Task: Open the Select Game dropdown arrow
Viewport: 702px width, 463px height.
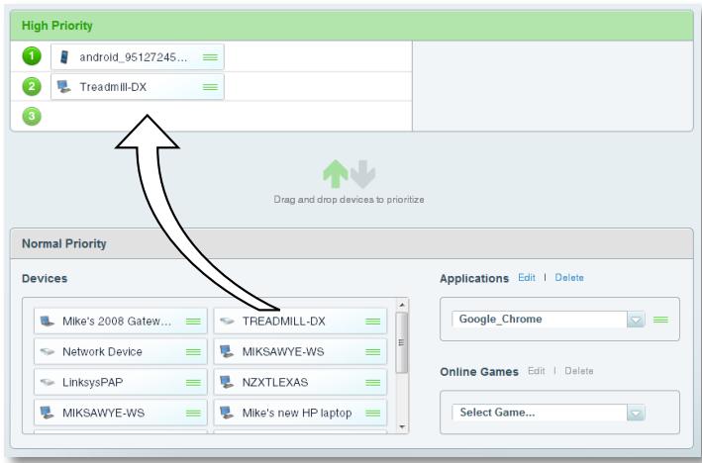Action: coord(636,413)
